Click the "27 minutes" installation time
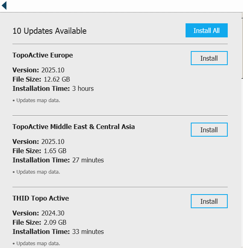This screenshot has width=243, height=248. click(x=88, y=160)
